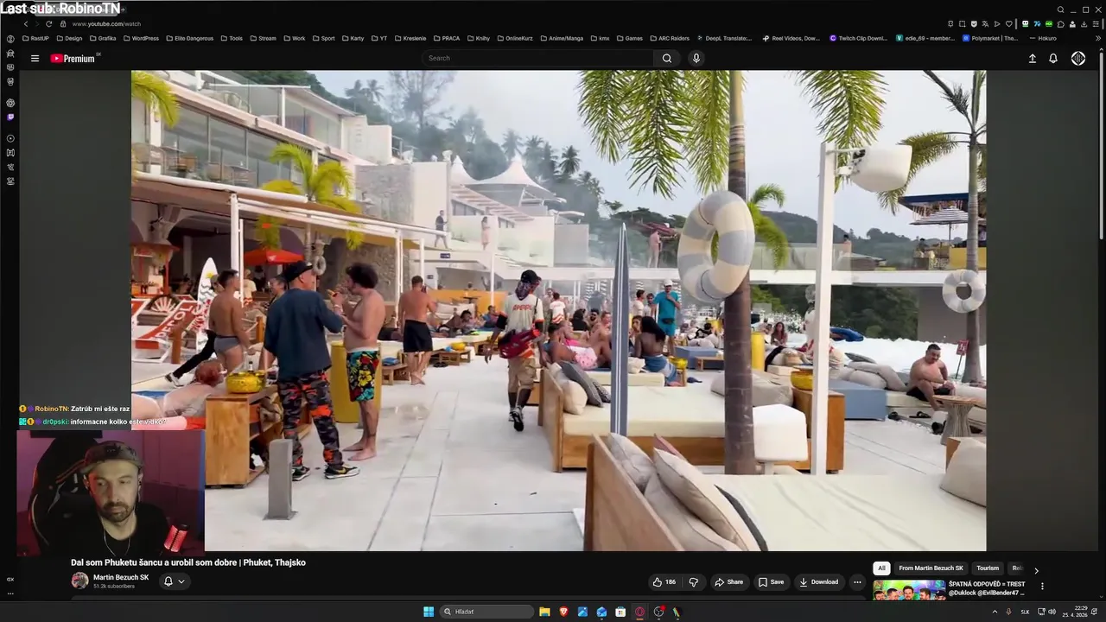Open the Design bookmarks folder
The image size is (1106, 622).
[69, 38]
